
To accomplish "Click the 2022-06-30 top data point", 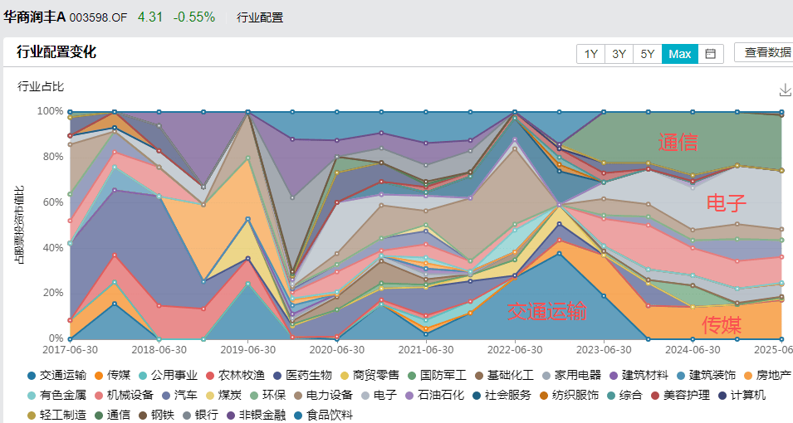I will pos(515,111).
